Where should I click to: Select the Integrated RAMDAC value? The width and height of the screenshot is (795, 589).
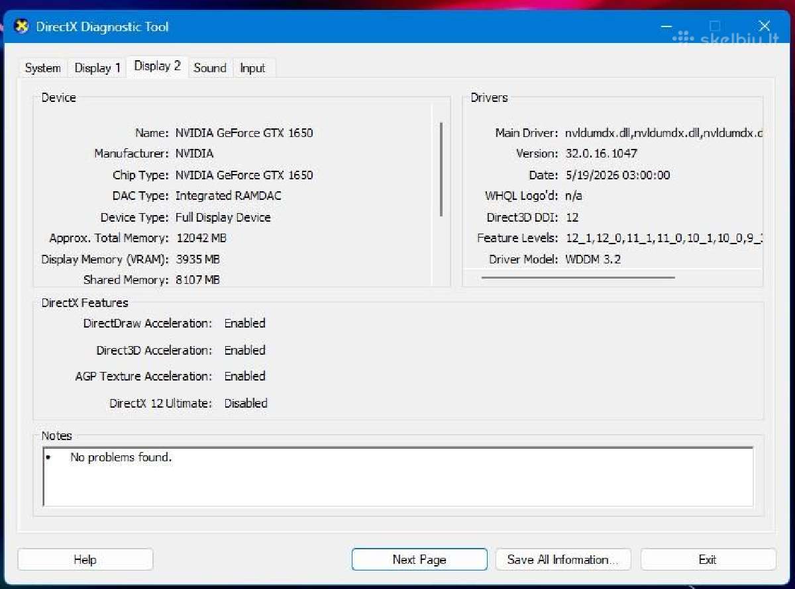(x=229, y=196)
